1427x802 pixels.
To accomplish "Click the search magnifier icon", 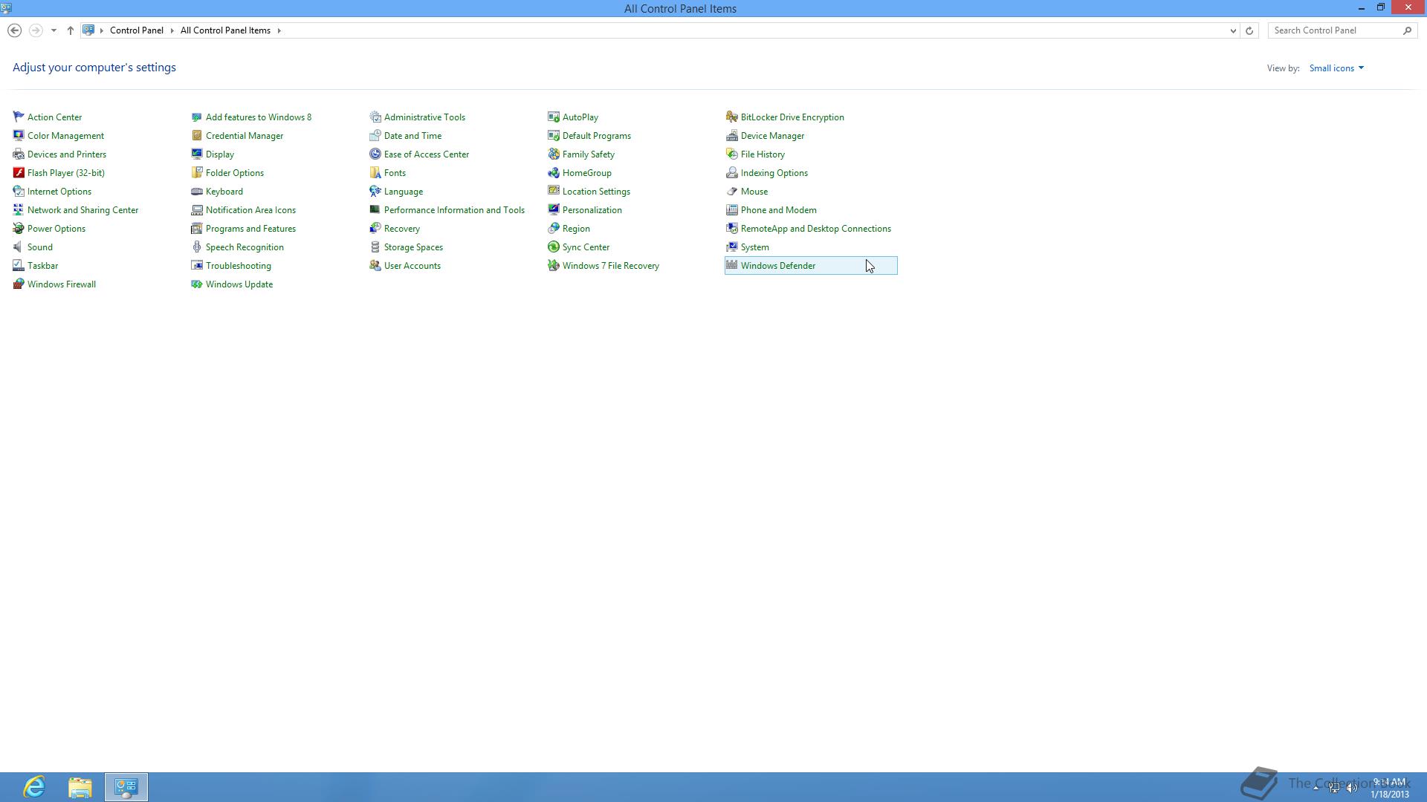I will [x=1407, y=30].
